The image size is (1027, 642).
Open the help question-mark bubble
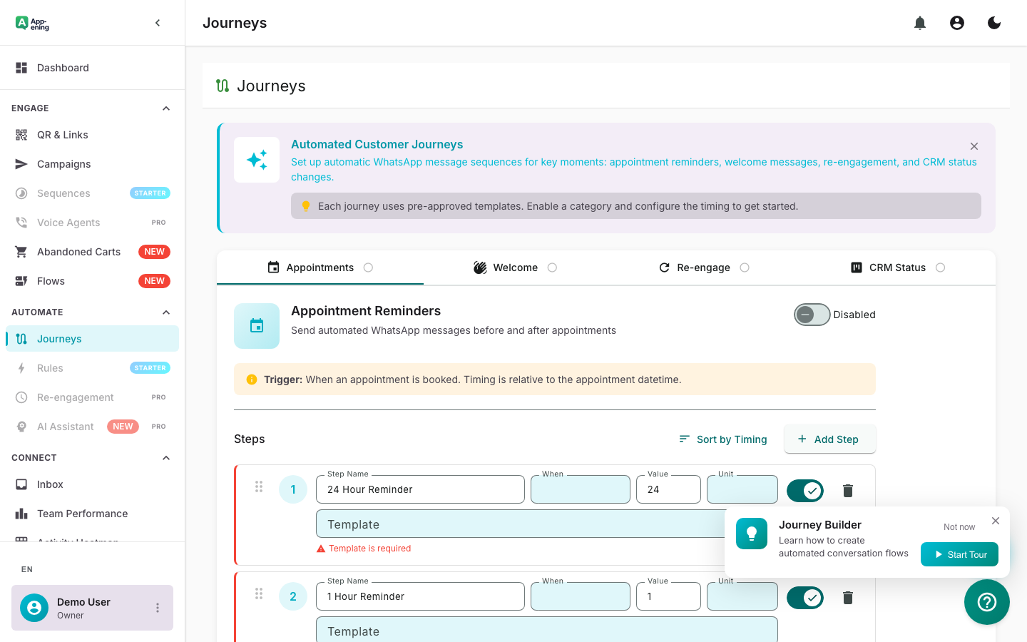986,602
